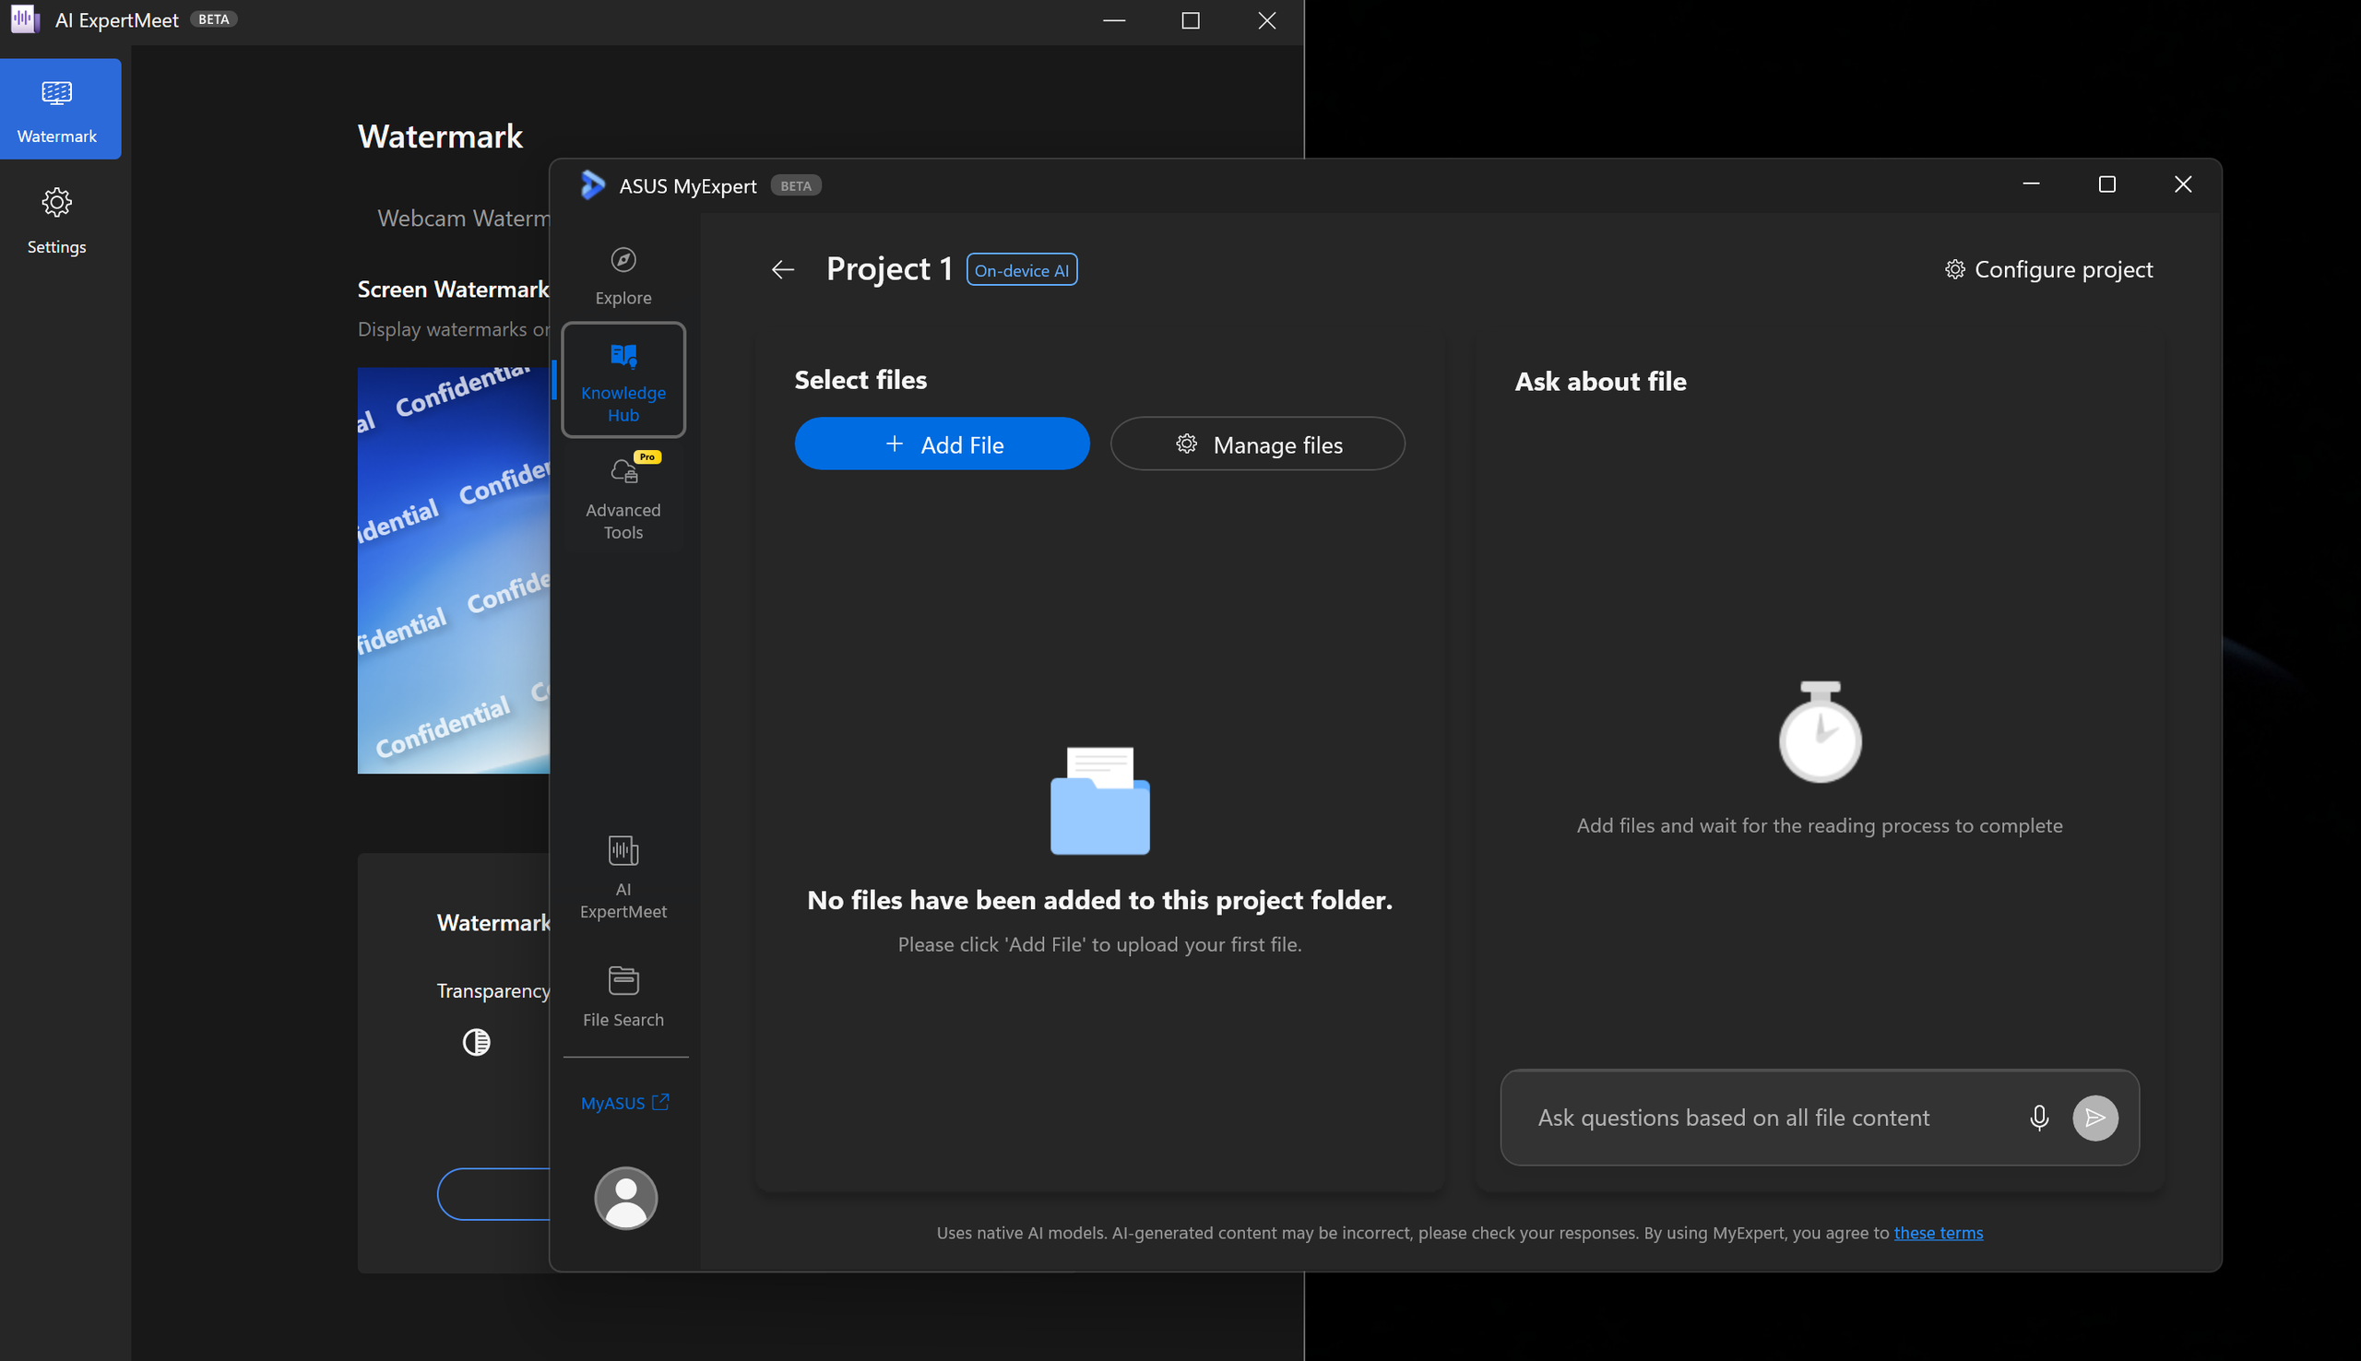This screenshot has width=2361, height=1361.
Task: Open Manage files
Action: pos(1257,444)
